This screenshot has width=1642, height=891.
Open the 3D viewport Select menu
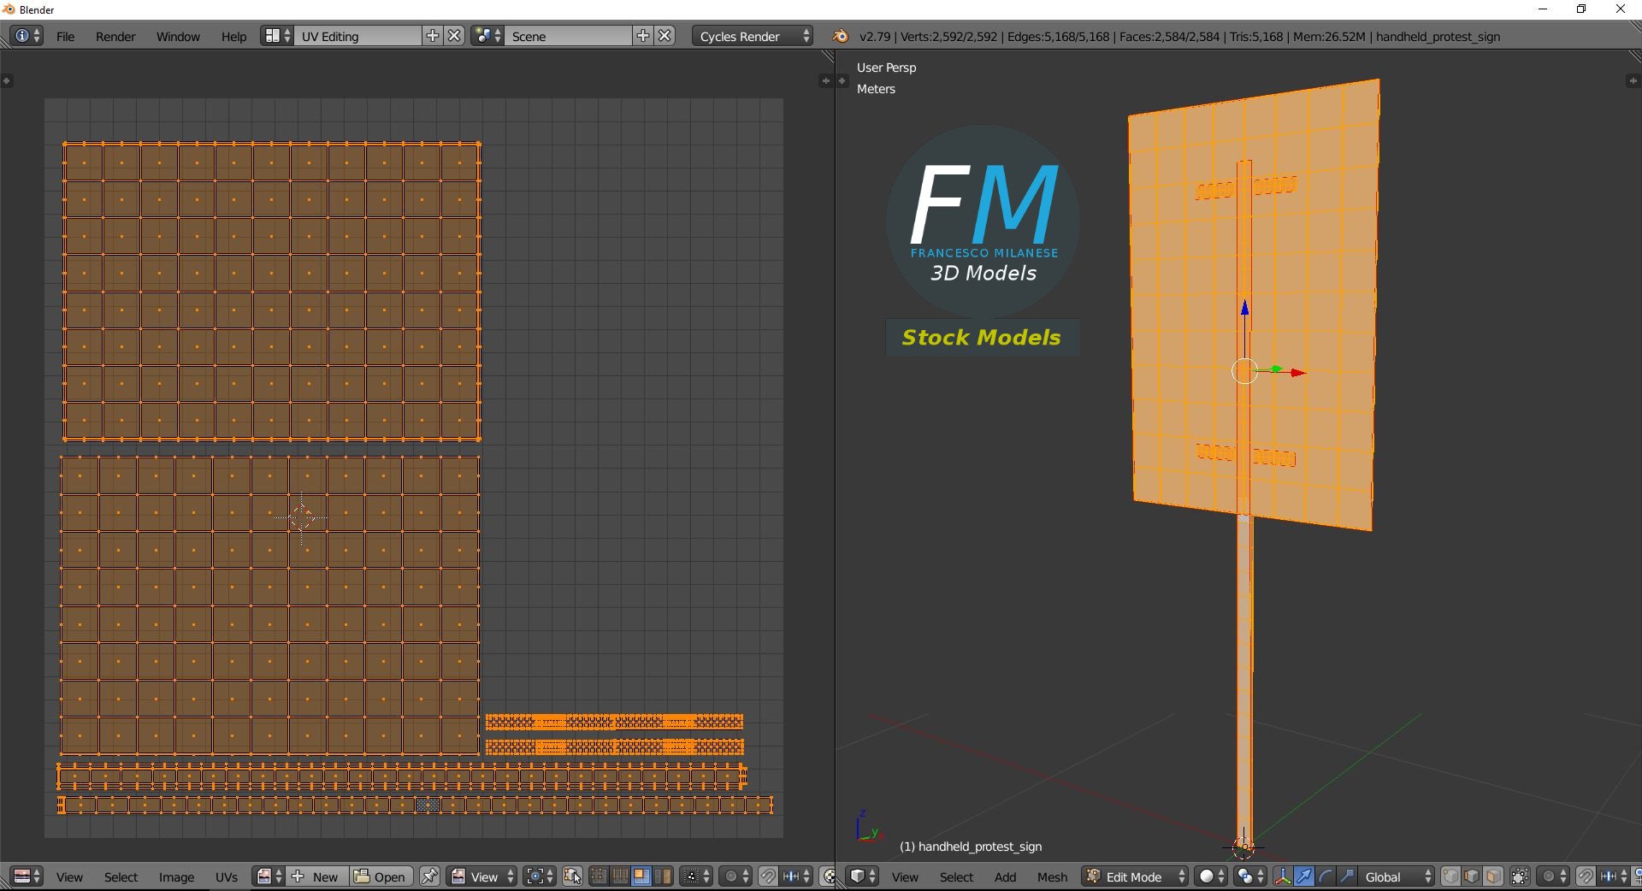click(956, 877)
